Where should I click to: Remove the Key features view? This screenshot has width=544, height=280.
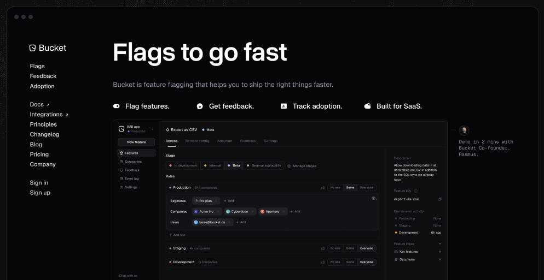pyautogui.click(x=439, y=252)
